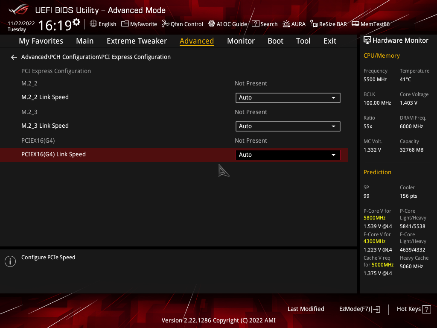Open Extreme Tweaker tab
The width and height of the screenshot is (437, 328).
pyautogui.click(x=137, y=41)
